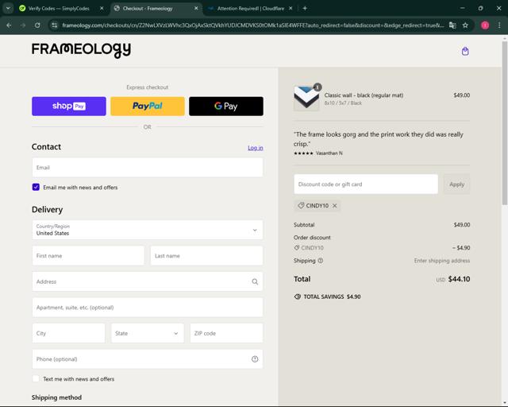The height and width of the screenshot is (407, 508).
Task: Open the State dropdown
Action: (148, 333)
